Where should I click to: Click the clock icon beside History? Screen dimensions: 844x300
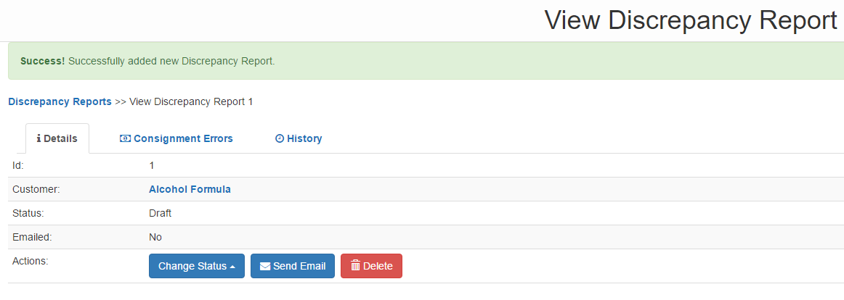[280, 138]
